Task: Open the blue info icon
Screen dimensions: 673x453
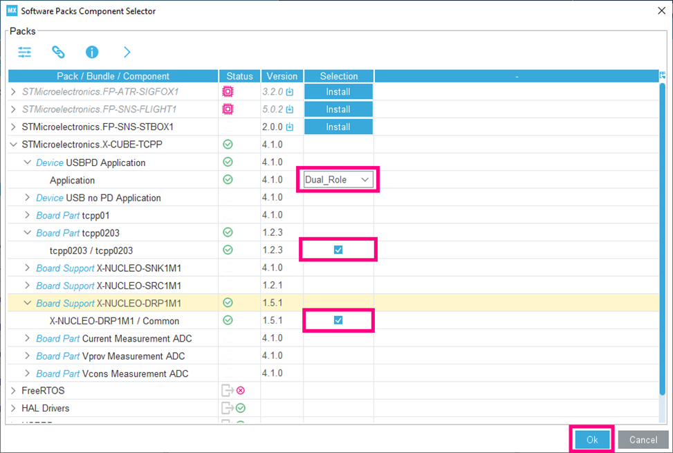Action: (x=92, y=53)
